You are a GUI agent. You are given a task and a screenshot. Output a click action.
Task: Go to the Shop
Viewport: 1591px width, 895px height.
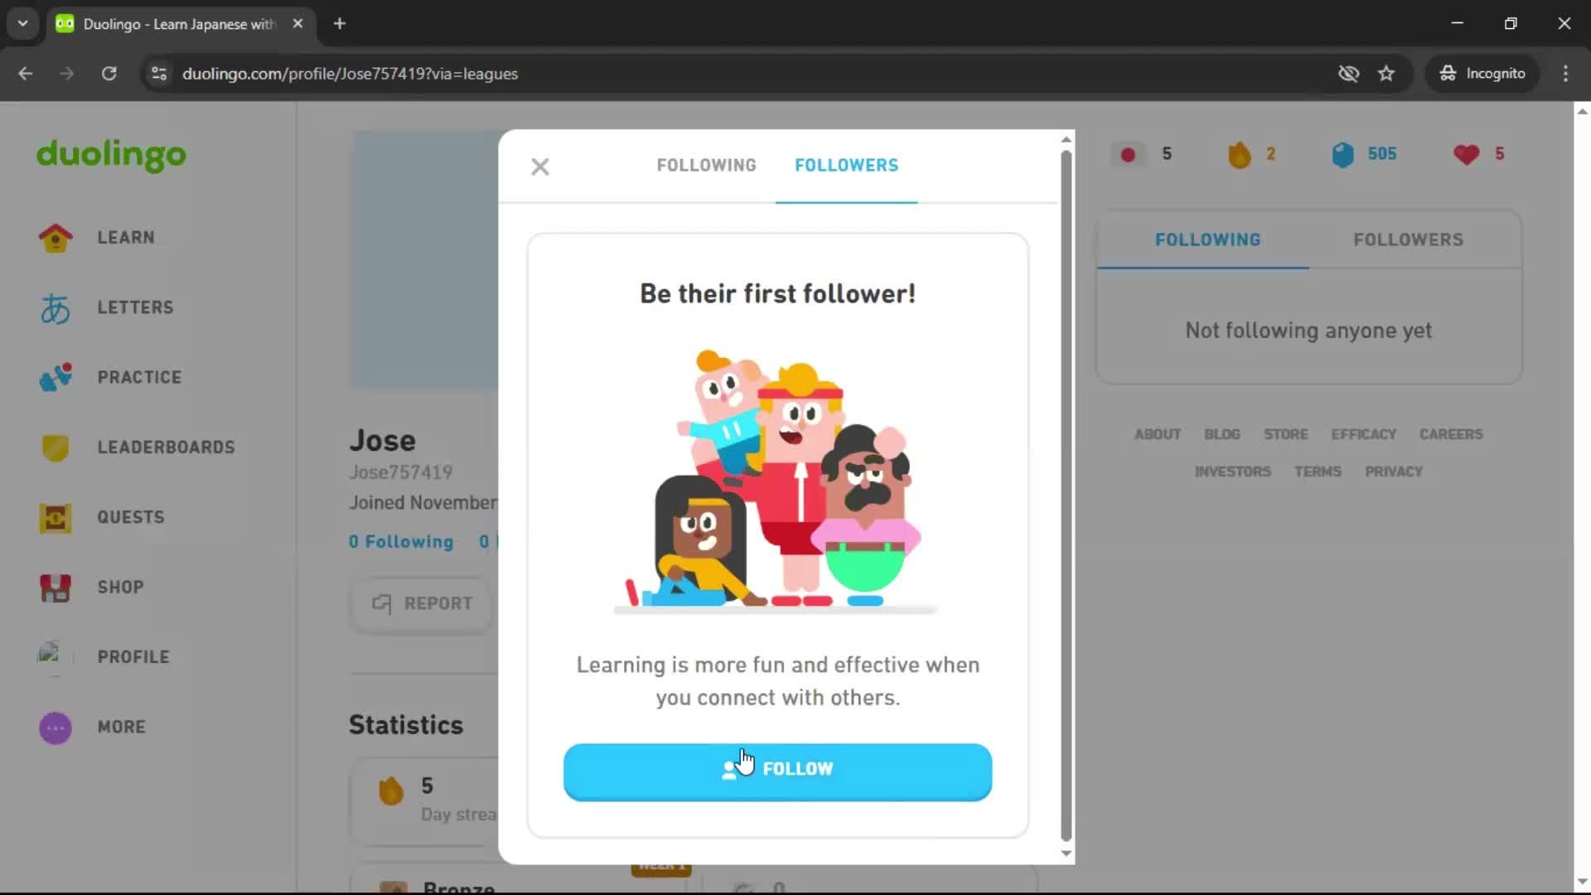point(118,588)
